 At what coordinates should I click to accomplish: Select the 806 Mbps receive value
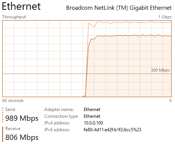[22, 137]
